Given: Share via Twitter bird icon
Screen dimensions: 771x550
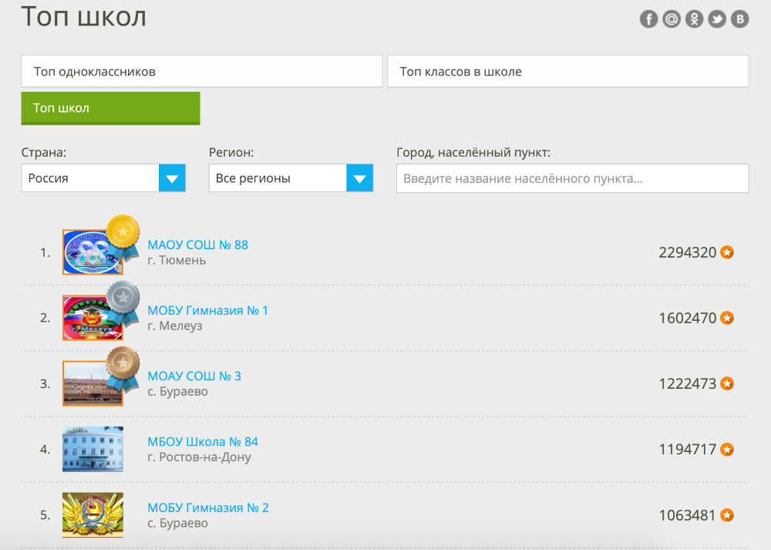Looking at the screenshot, I should click(717, 19).
